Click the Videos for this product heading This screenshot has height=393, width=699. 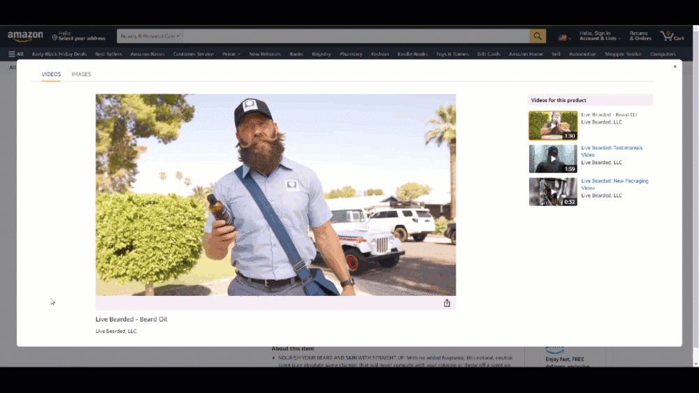558,100
